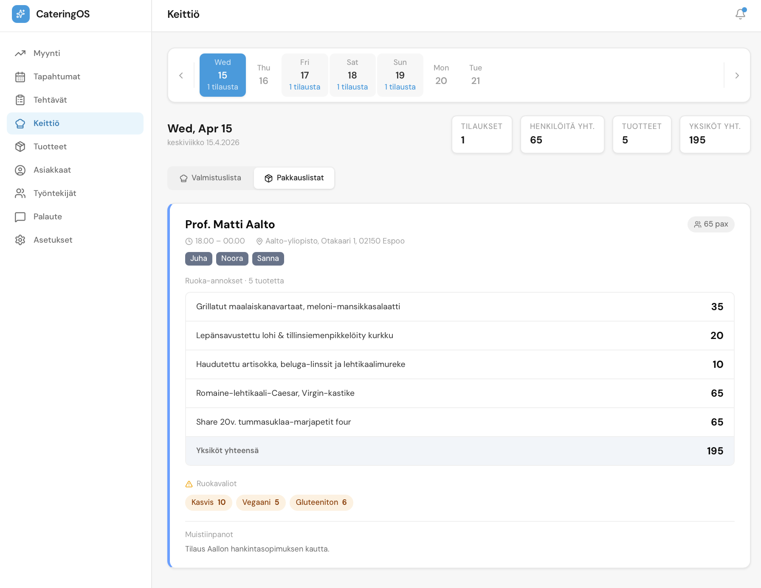Open Palaute in the sidebar
761x588 pixels.
click(48, 217)
